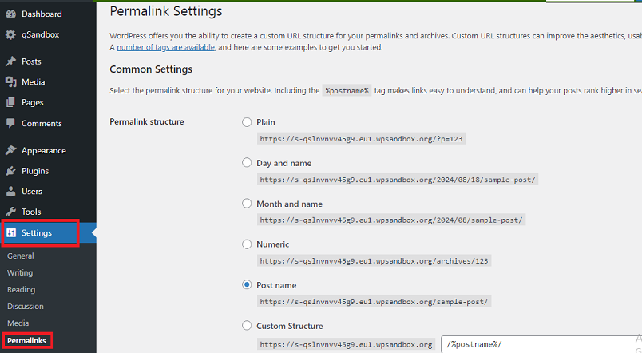Select the Plain permalink radio button
This screenshot has width=642, height=353.
(x=247, y=122)
